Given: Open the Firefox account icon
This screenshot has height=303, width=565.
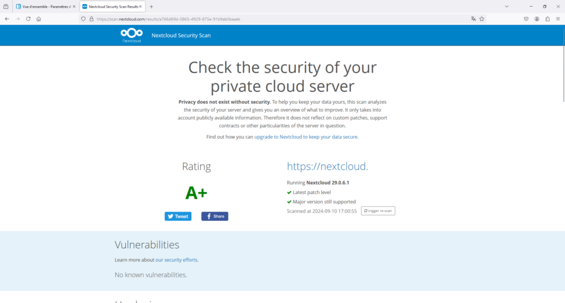Looking at the screenshot, I should point(537,19).
